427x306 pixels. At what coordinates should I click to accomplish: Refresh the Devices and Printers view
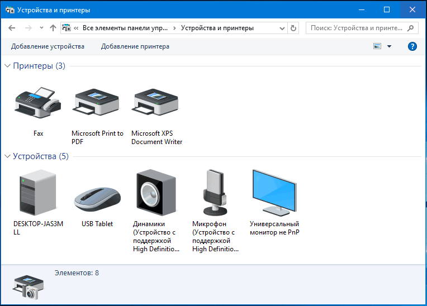(293, 28)
